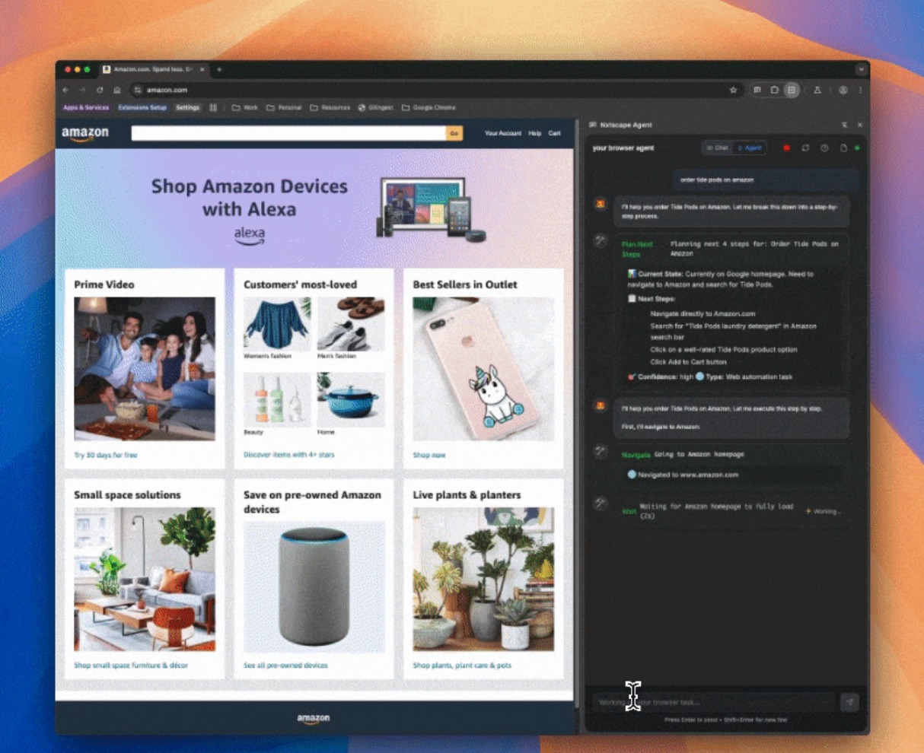Click the Echo speaker pre-owned device image

314,587
